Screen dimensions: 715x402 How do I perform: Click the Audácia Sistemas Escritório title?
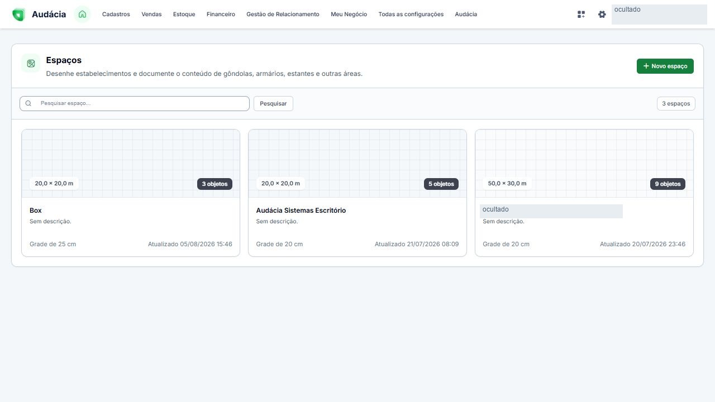[301, 210]
